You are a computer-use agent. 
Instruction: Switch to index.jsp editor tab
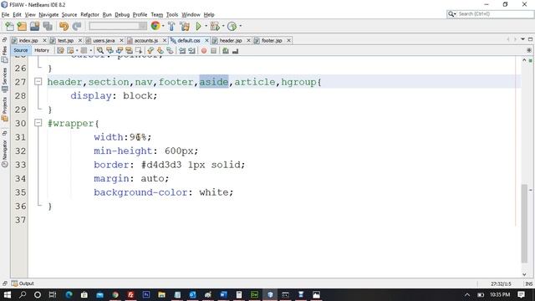(x=28, y=41)
